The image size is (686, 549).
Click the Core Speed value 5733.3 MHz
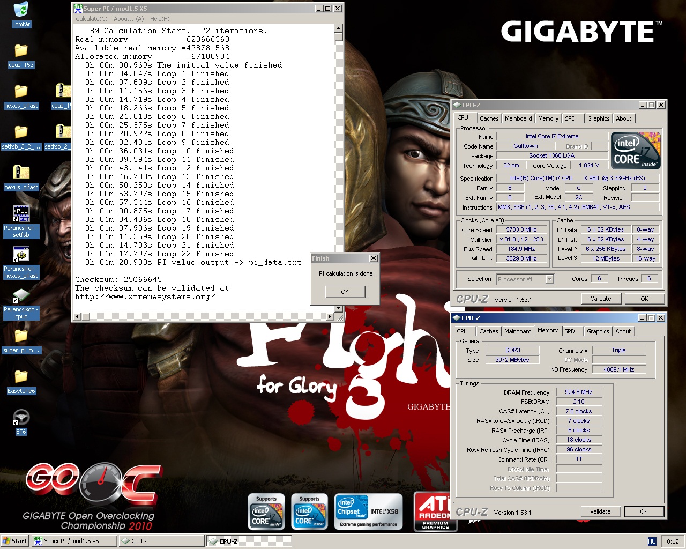(521, 229)
